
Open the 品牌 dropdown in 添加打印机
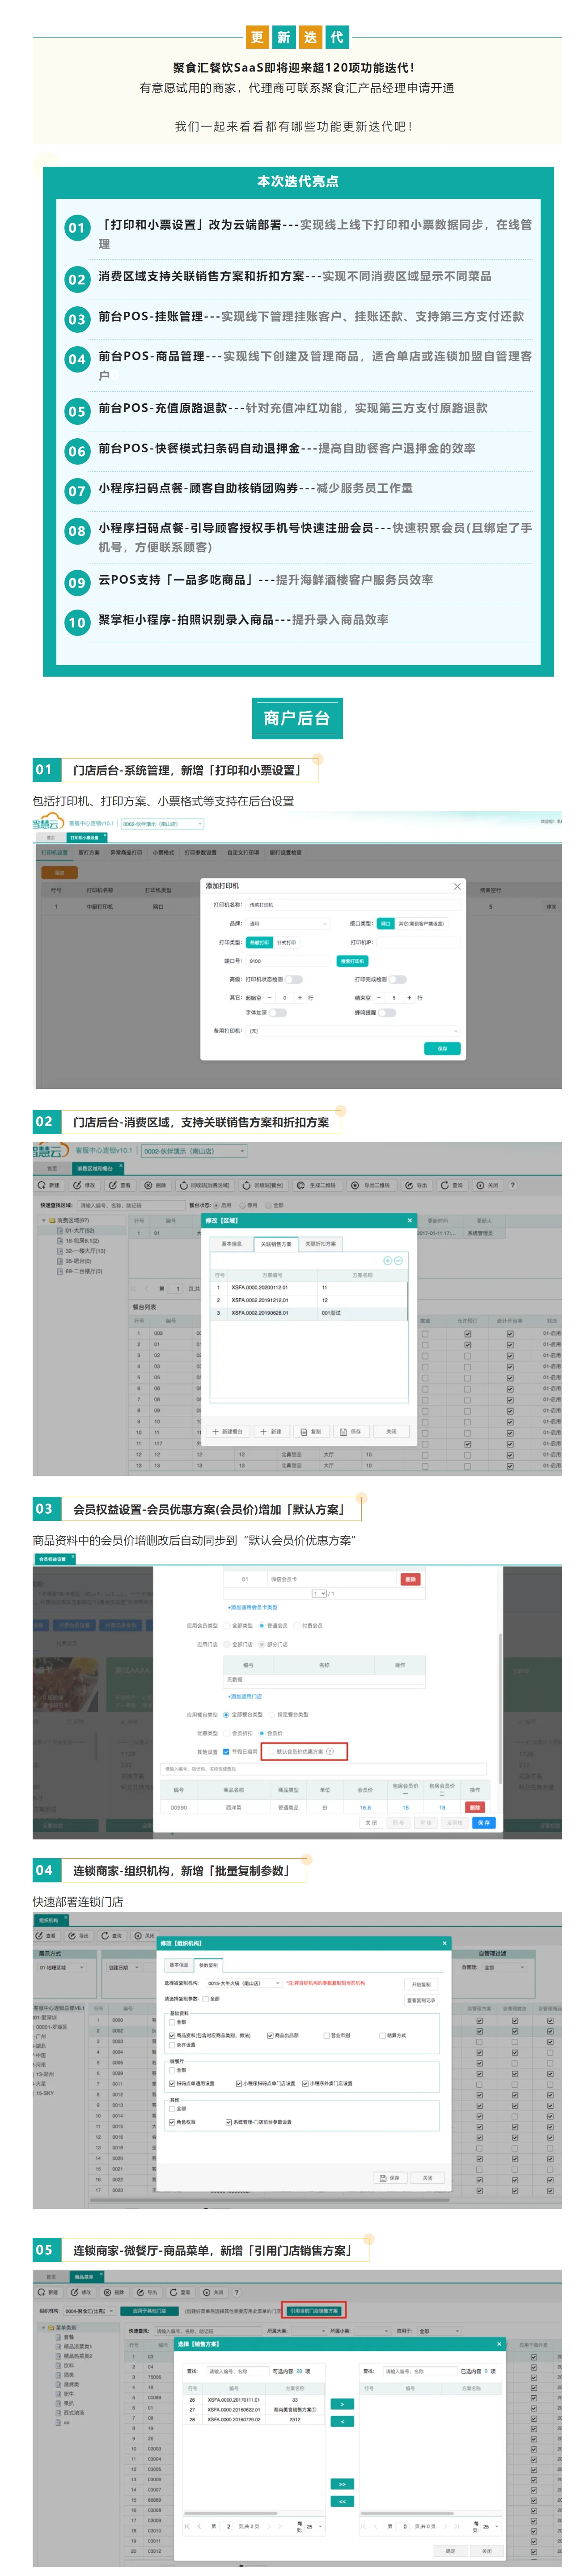287,924
